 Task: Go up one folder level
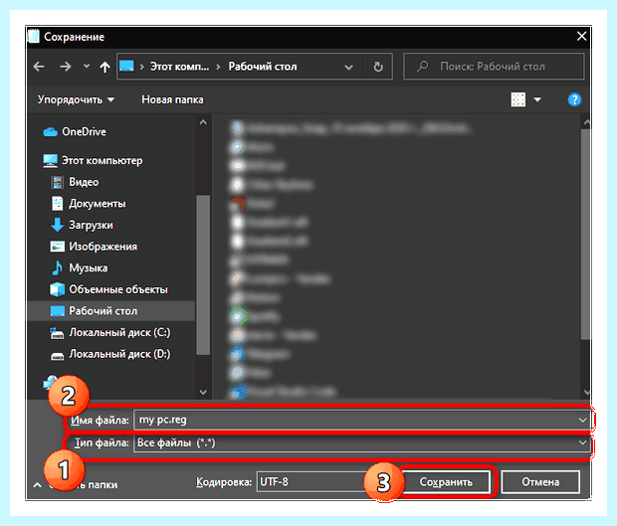(104, 67)
